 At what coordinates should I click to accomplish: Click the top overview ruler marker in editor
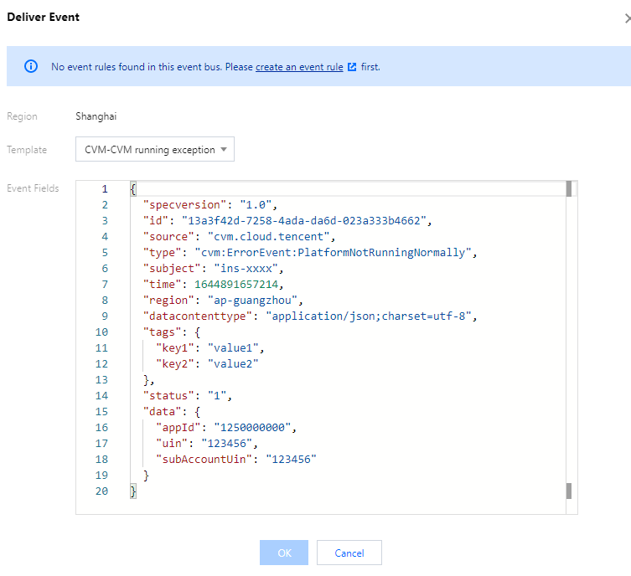pos(569,188)
